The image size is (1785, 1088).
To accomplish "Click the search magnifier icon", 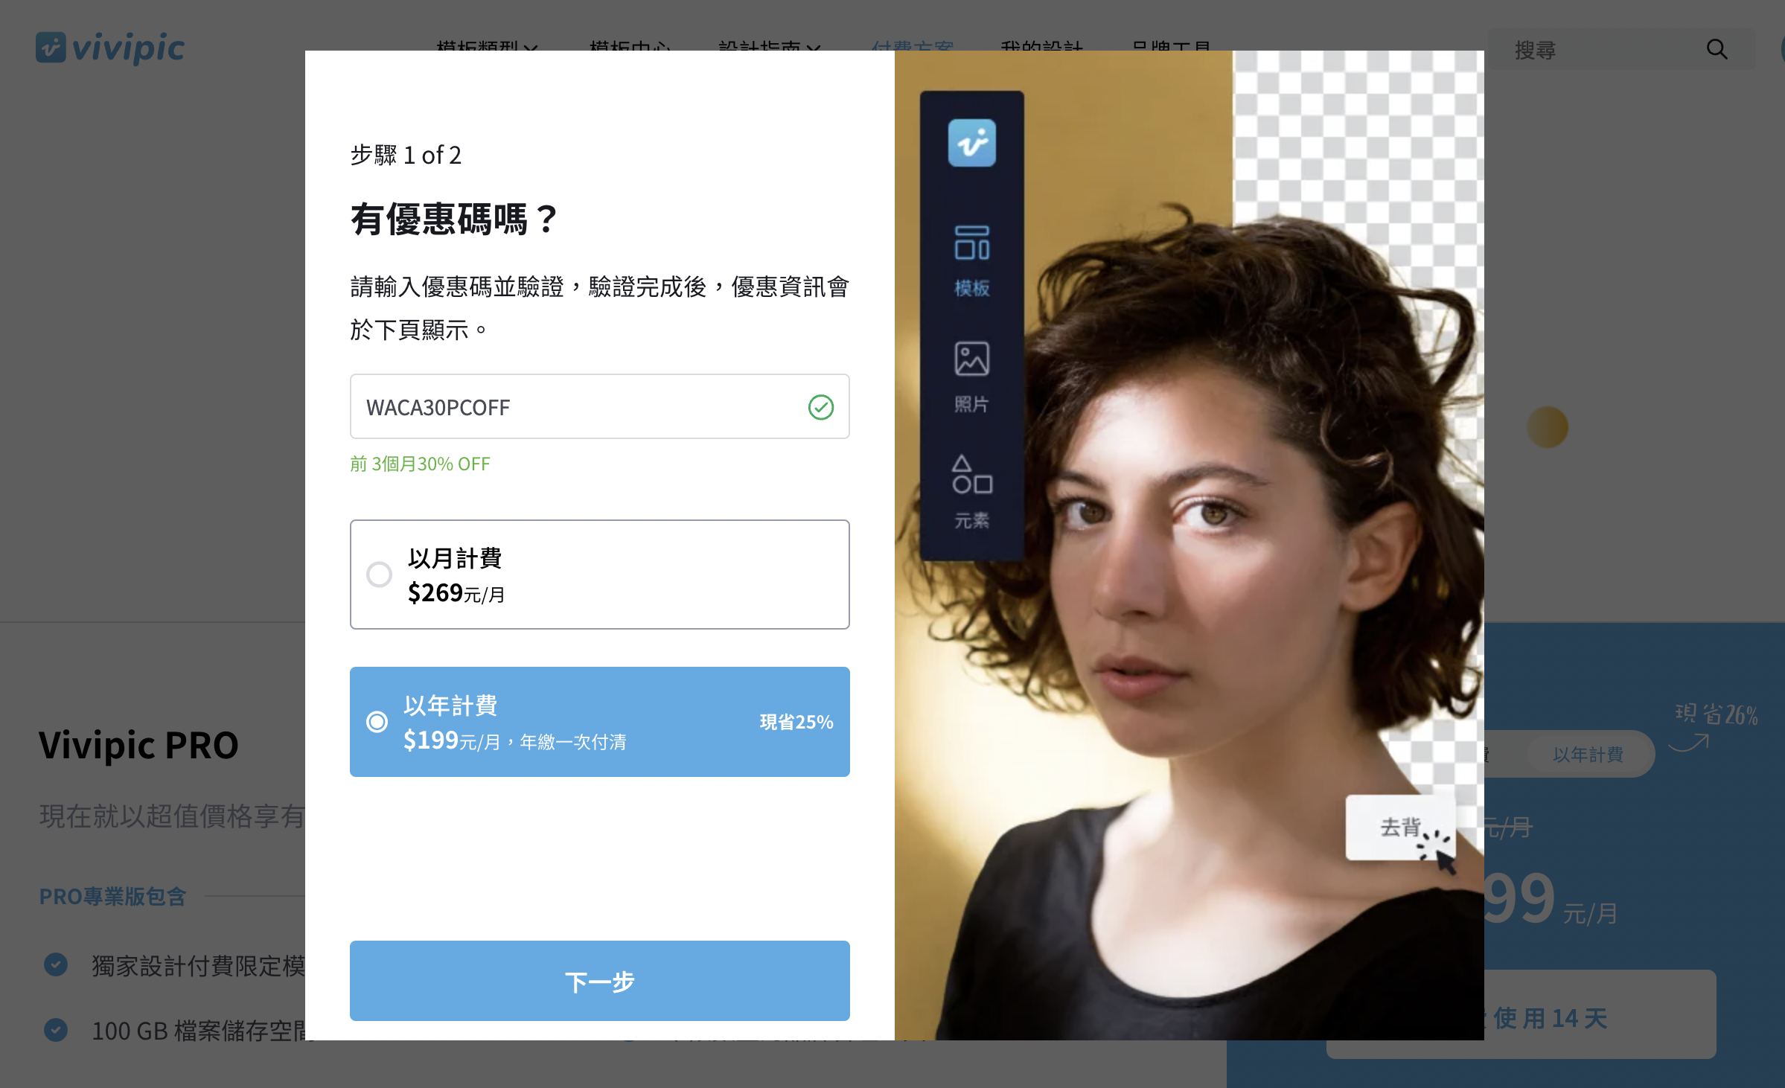I will pyautogui.click(x=1717, y=49).
